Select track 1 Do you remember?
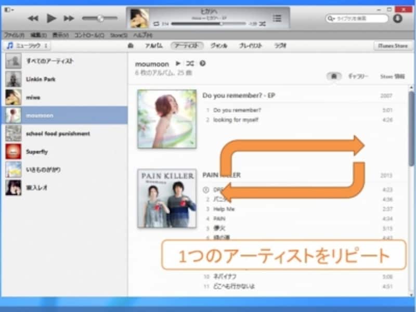The image size is (416, 312). pos(300,110)
